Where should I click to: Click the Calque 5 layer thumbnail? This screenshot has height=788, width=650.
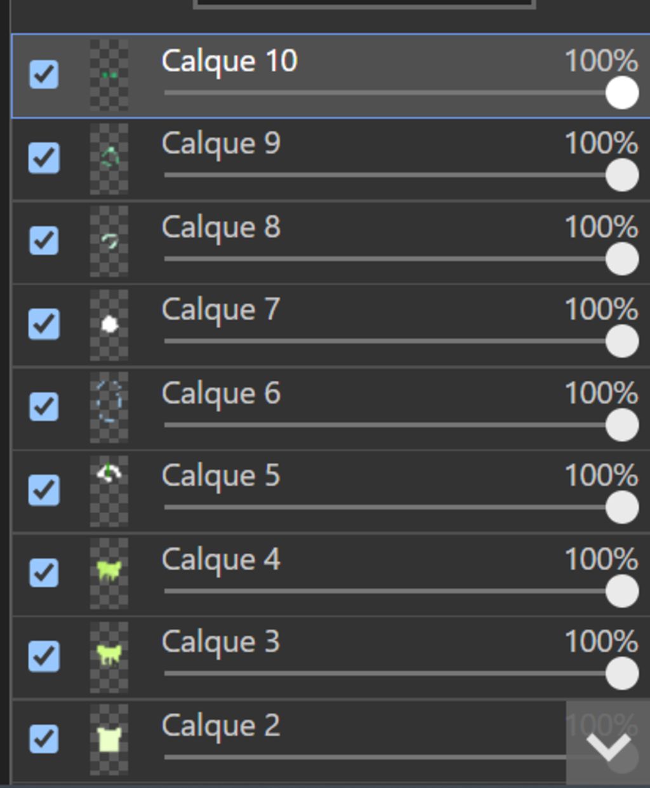(x=109, y=491)
